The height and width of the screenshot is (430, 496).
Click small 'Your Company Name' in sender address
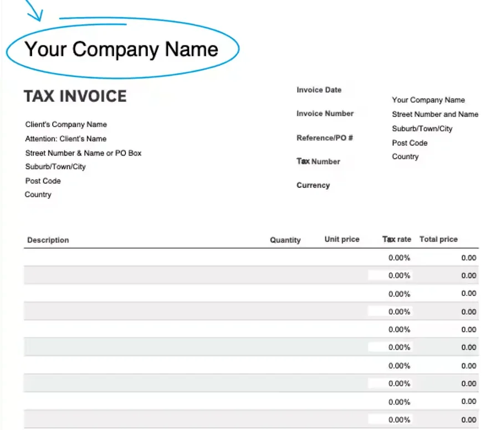click(x=428, y=100)
